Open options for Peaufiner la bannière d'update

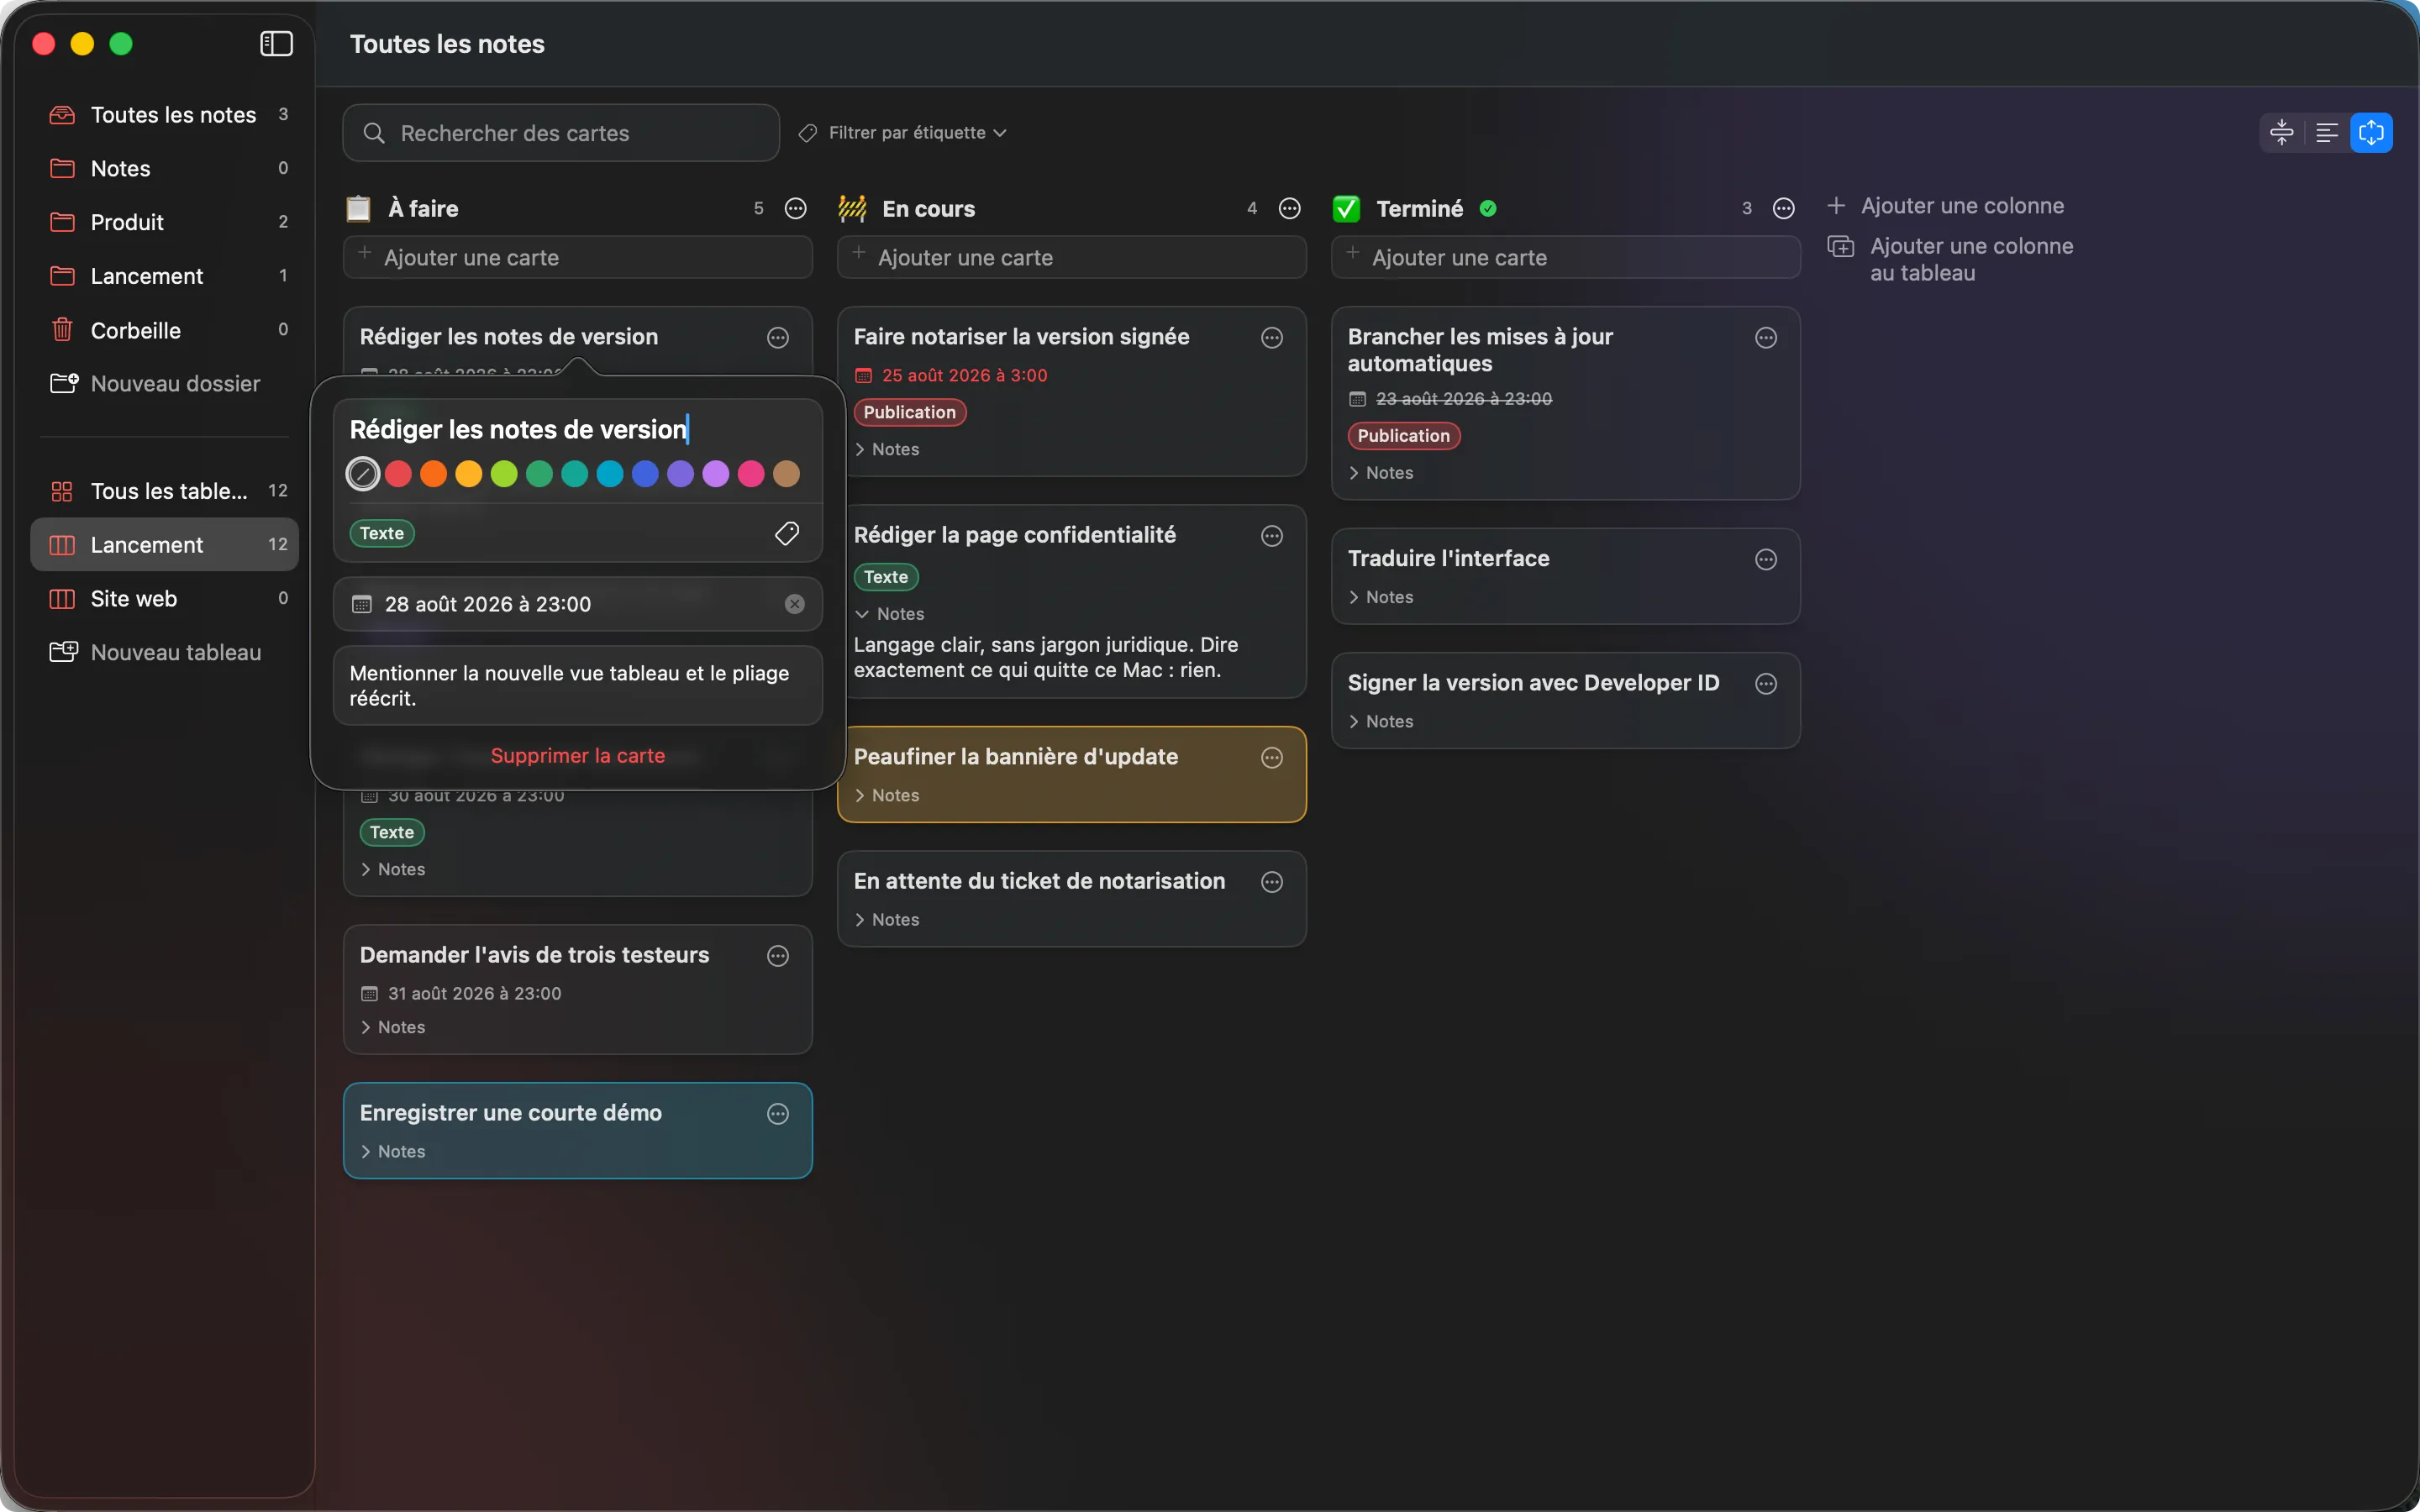[1272, 758]
